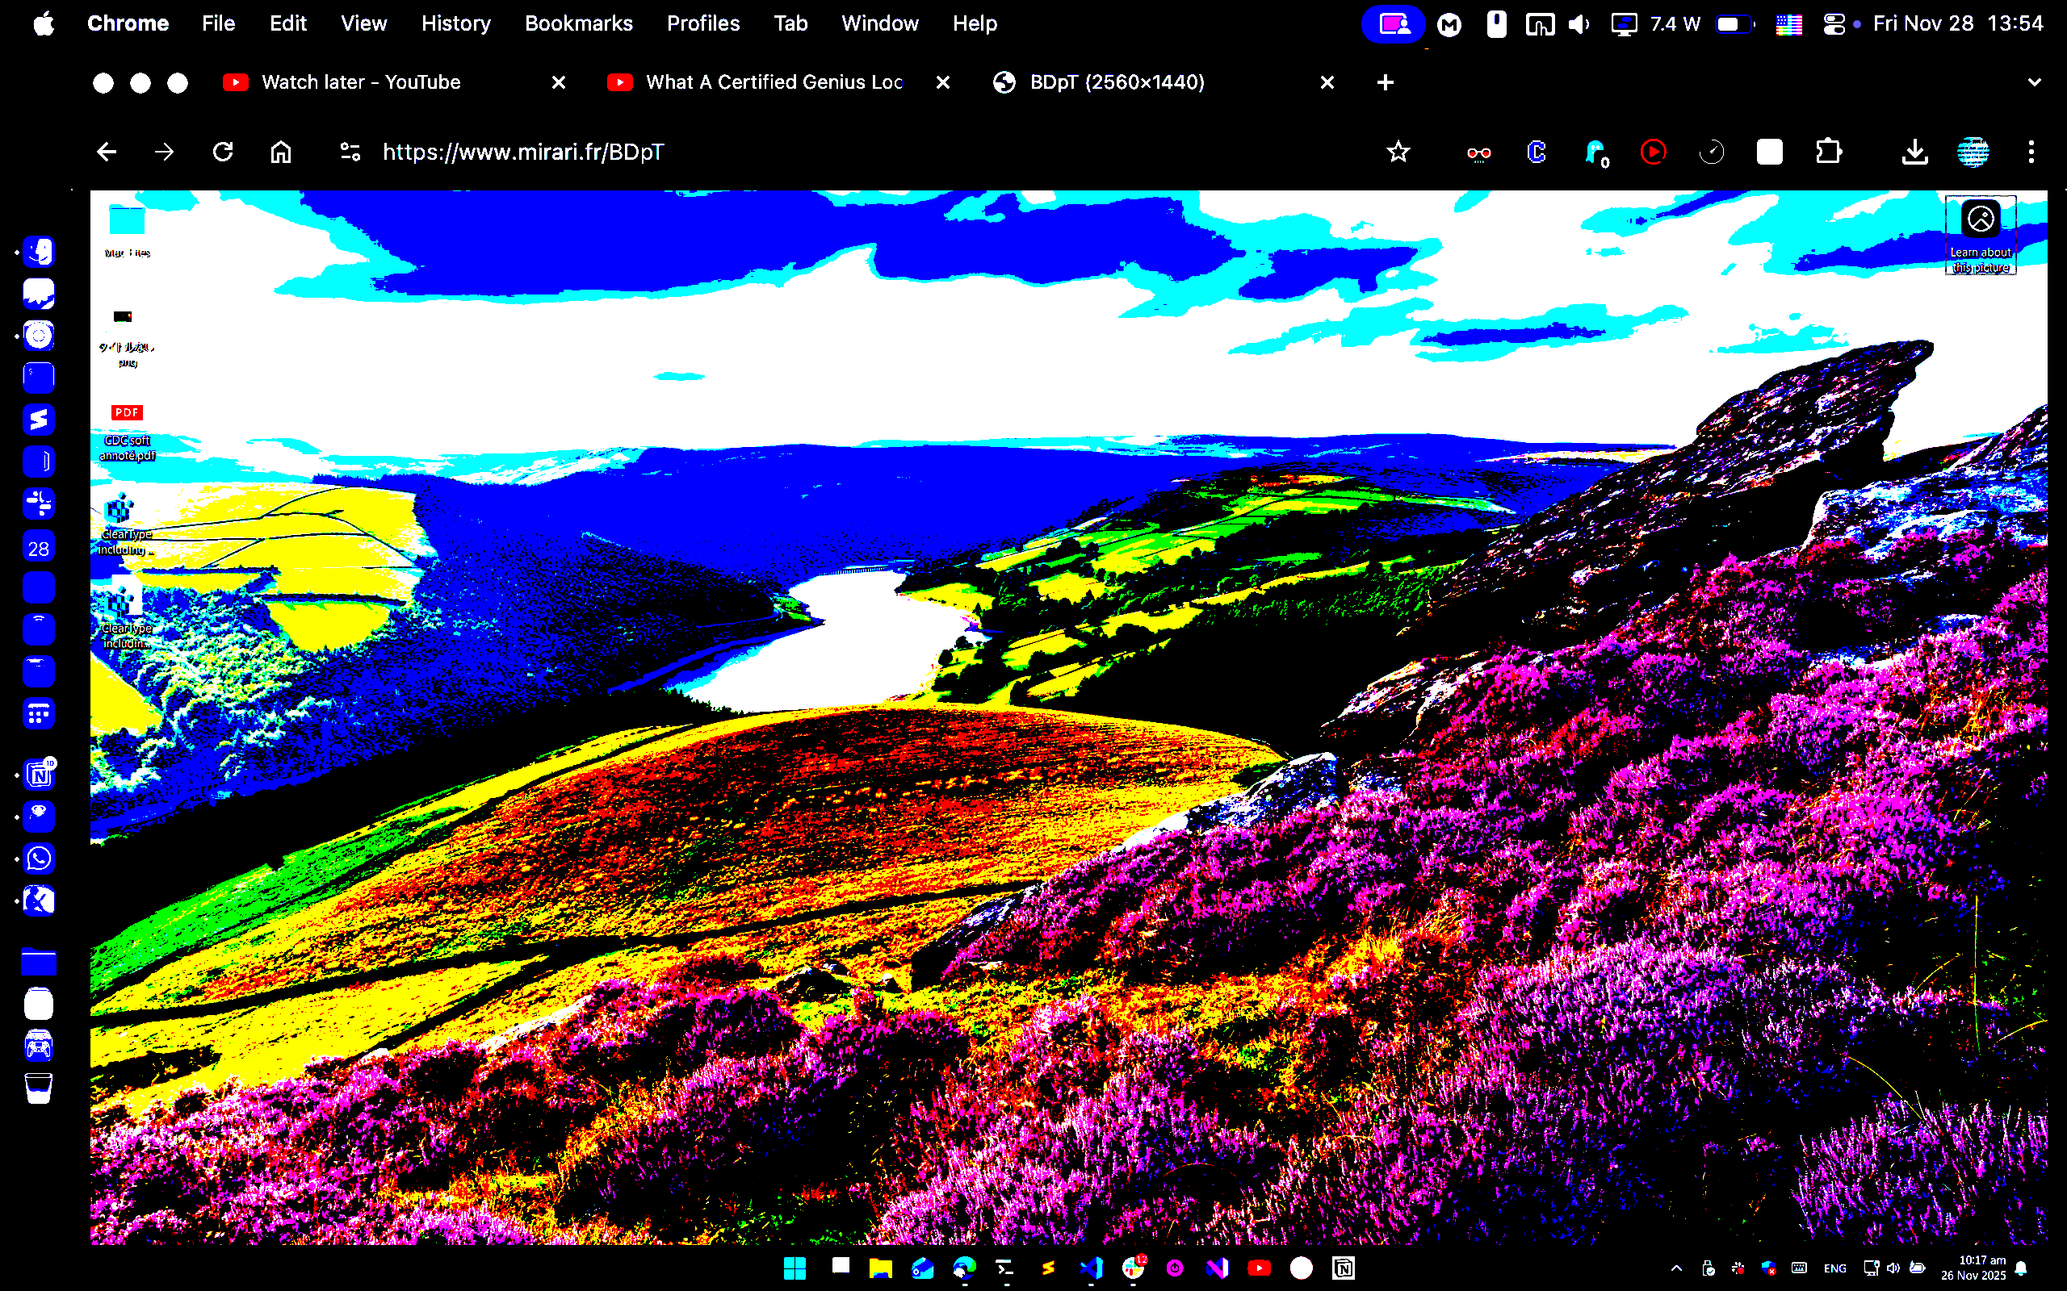Expand the tab search chevron
Viewport: 2067px width, 1291px height.
2034,83
